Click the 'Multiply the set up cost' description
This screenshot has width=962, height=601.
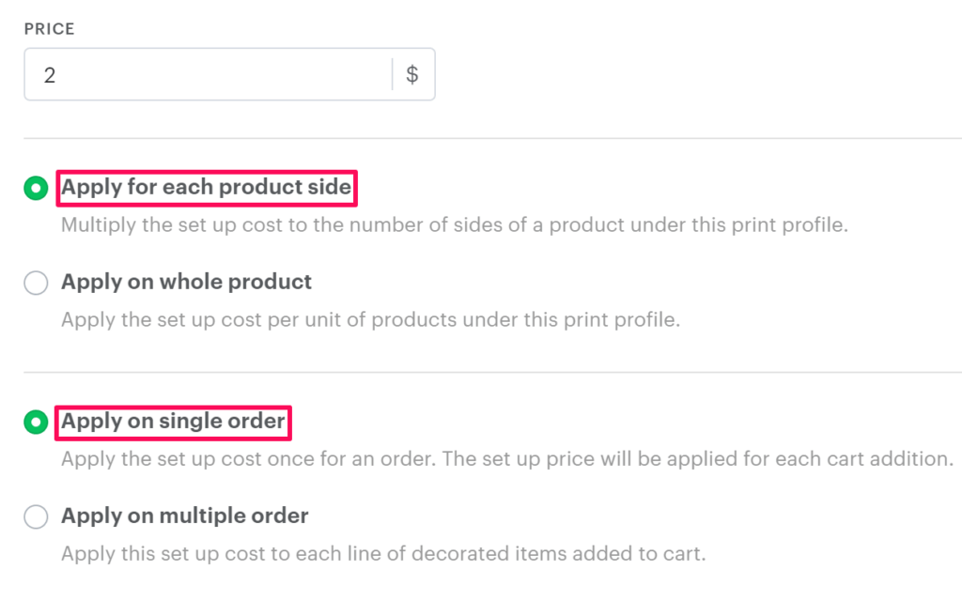pos(455,225)
